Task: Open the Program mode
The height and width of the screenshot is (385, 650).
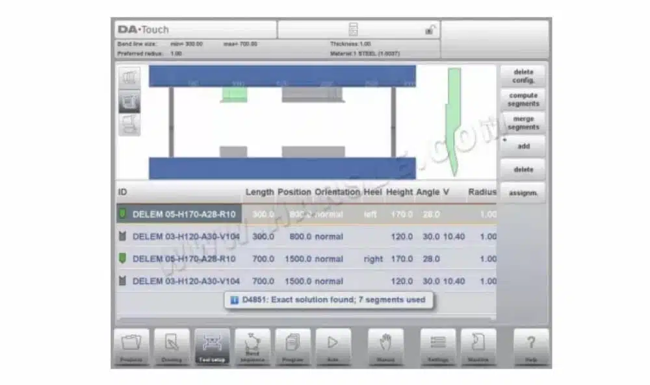Action: [292, 347]
